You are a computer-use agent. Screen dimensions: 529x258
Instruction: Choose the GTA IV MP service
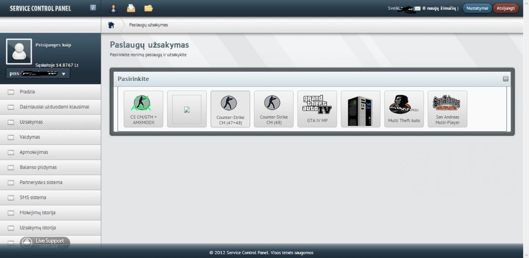317,109
